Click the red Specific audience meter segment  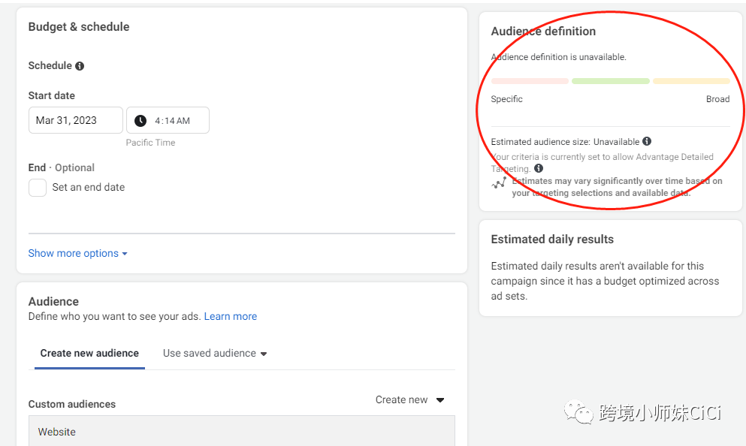tap(530, 81)
